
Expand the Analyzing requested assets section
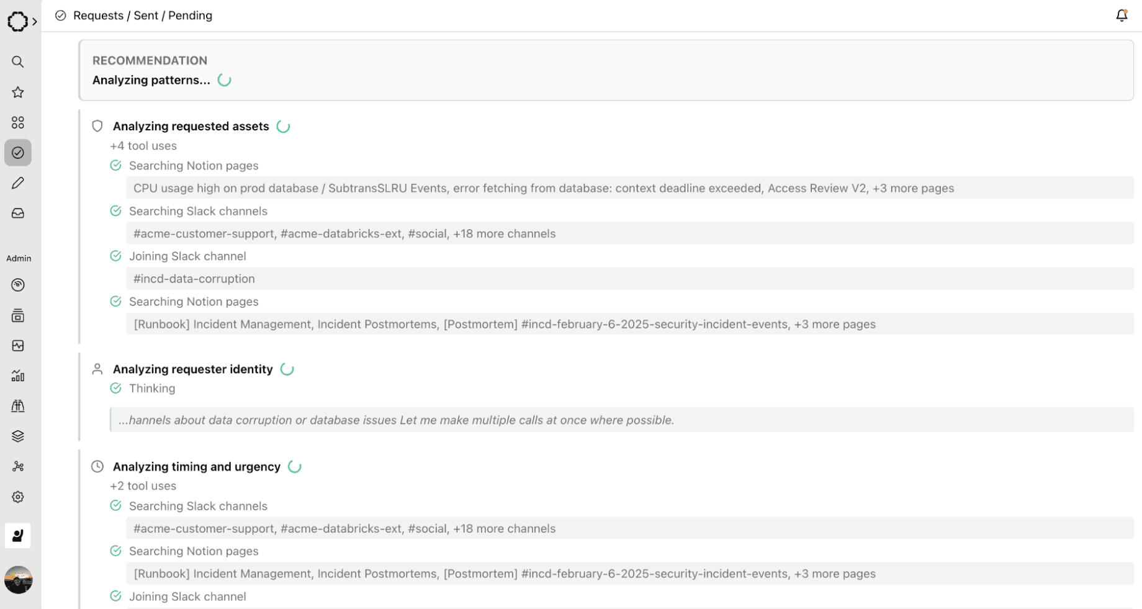coord(191,126)
